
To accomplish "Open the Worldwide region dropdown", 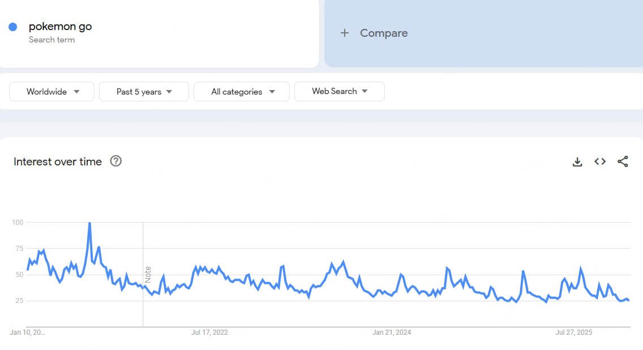I will (52, 91).
